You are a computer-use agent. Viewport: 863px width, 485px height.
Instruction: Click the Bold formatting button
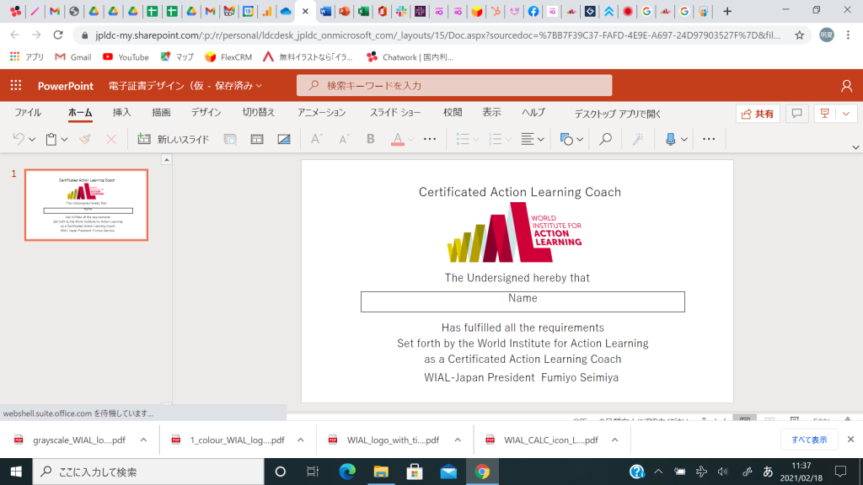click(370, 139)
